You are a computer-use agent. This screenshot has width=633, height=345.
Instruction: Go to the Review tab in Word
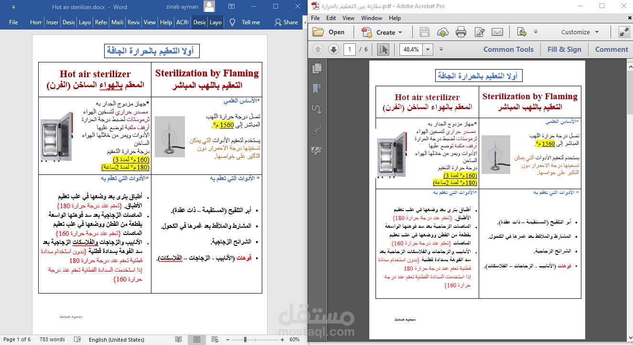(x=133, y=22)
